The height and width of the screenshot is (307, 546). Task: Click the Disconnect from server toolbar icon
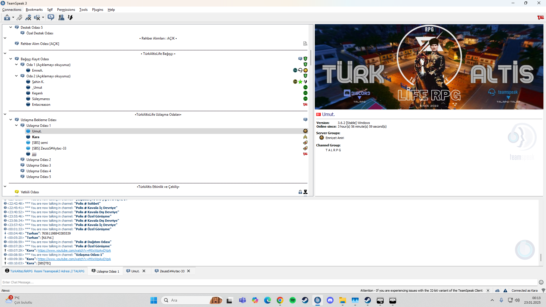pyautogui.click(x=7, y=18)
